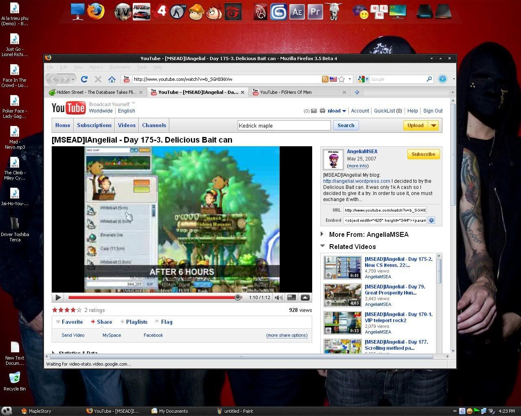Image resolution: width=521 pixels, height=416 pixels.
Task: Open the Driver Toshiba Terca desktop icon
Action: coord(15,230)
